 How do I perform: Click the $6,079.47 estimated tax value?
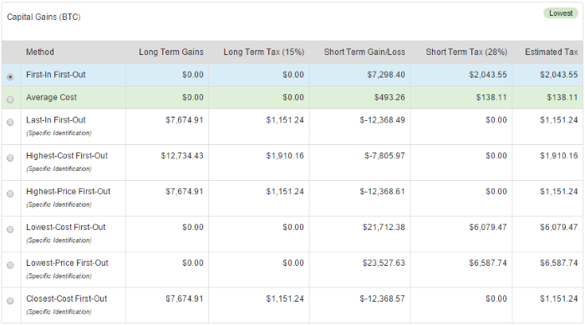(x=559, y=227)
